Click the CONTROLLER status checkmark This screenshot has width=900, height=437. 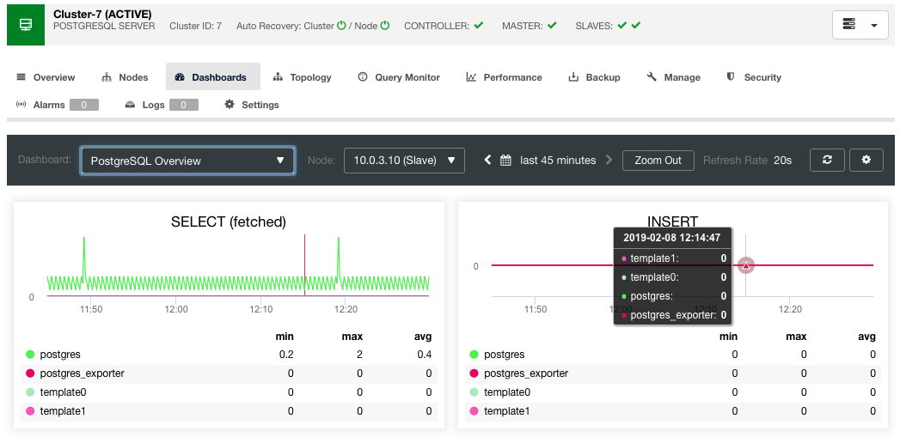click(x=479, y=26)
